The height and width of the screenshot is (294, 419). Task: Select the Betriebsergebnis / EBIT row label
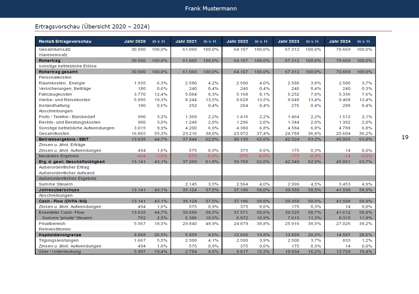coord(64,139)
